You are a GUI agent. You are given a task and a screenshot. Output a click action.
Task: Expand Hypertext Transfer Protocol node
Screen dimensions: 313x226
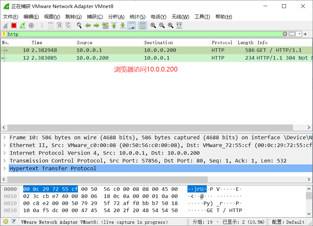tap(5, 168)
